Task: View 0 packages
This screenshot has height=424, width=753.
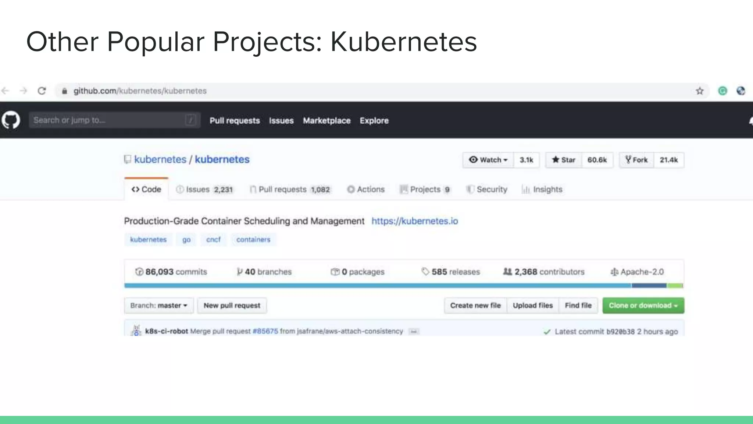Action: (x=357, y=272)
